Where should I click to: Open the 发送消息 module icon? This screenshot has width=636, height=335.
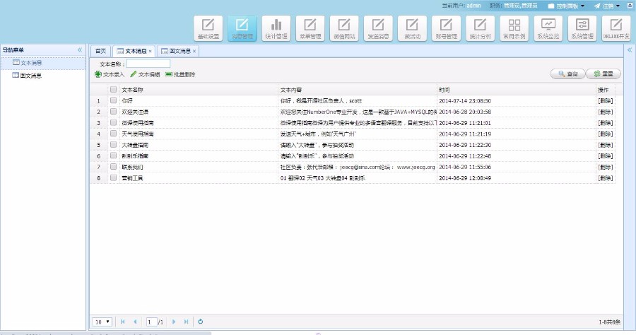point(379,28)
